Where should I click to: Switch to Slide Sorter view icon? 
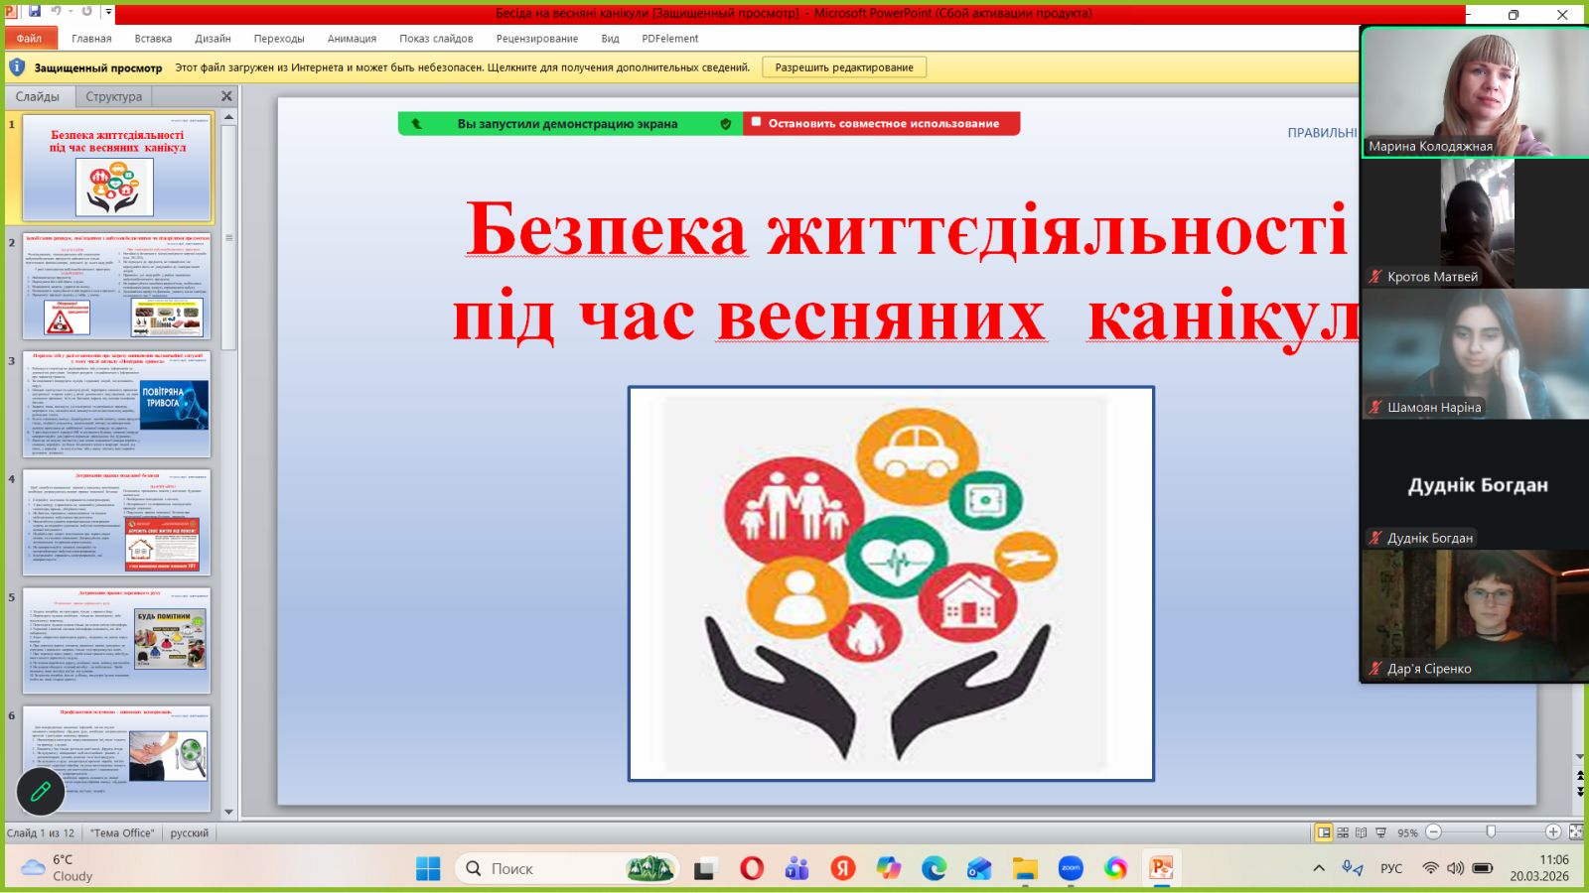1343,832
